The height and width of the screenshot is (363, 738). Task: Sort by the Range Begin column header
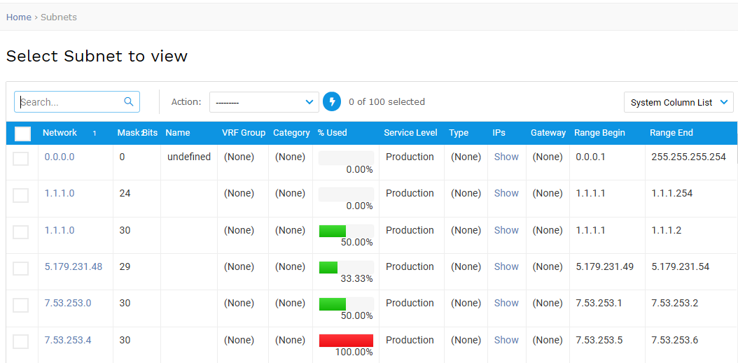tap(599, 133)
